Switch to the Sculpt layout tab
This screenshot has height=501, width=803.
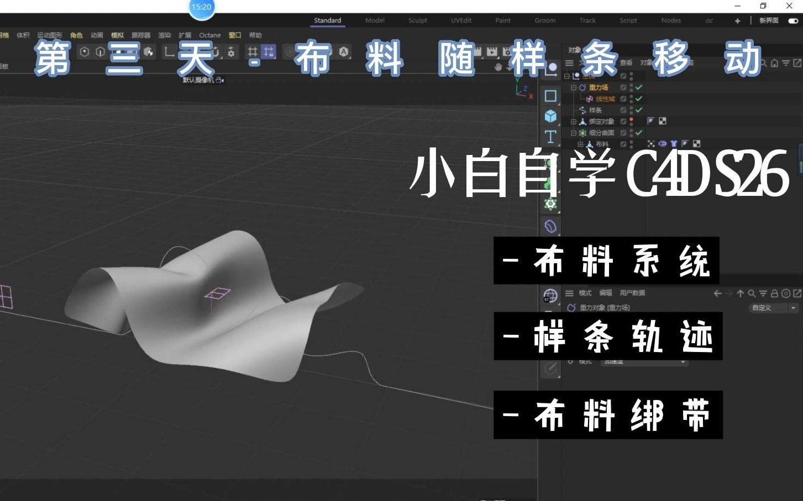(417, 20)
